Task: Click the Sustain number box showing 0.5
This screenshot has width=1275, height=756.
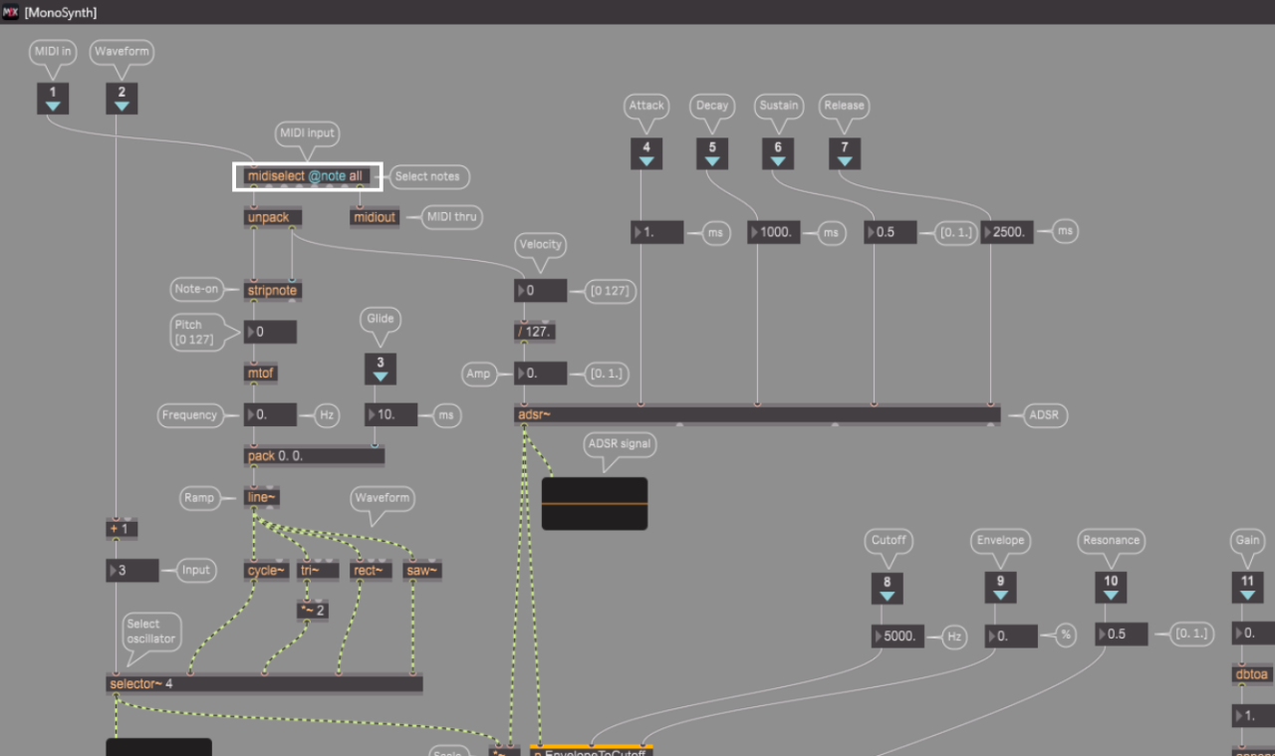Action: click(891, 232)
